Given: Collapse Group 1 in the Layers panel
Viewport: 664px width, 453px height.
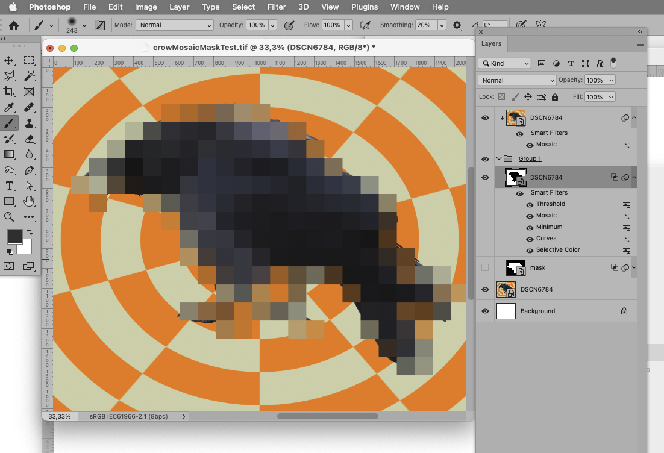Looking at the screenshot, I should [x=498, y=158].
